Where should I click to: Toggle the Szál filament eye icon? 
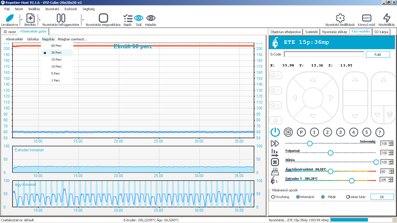coord(139,18)
